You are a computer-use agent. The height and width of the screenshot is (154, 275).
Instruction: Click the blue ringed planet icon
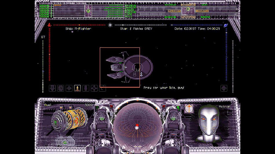click(x=226, y=25)
